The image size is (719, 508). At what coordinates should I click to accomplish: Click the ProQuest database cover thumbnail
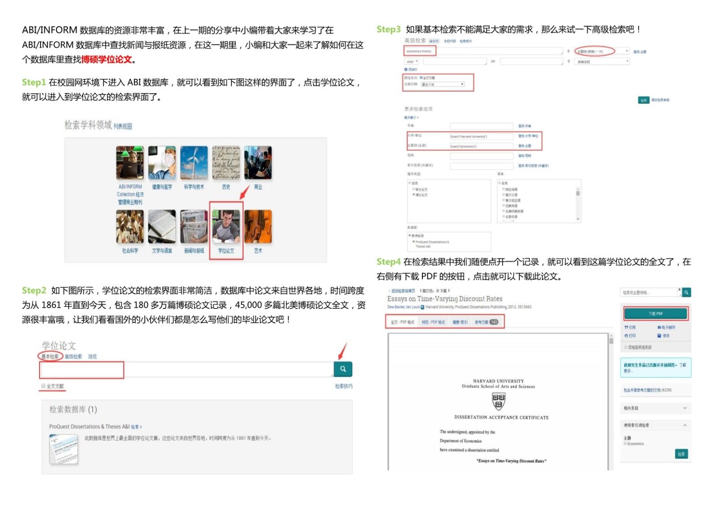(x=63, y=449)
